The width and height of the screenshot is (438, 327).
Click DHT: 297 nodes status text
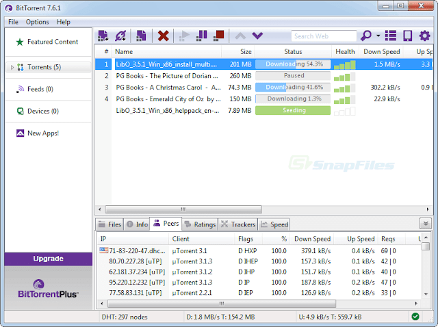[125, 317]
